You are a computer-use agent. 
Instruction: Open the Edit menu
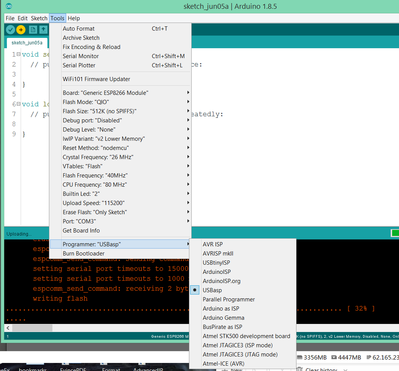[x=23, y=18]
